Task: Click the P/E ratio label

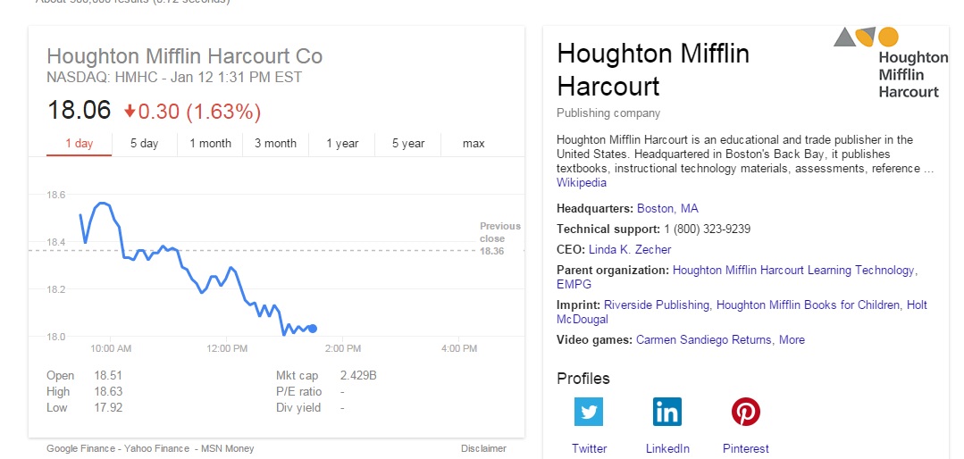Action: coord(298,391)
